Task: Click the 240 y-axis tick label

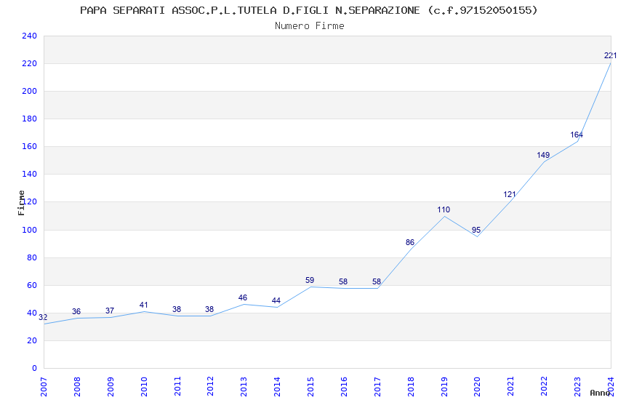Action: (30, 36)
